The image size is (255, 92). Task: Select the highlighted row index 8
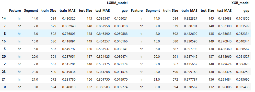[5, 34]
